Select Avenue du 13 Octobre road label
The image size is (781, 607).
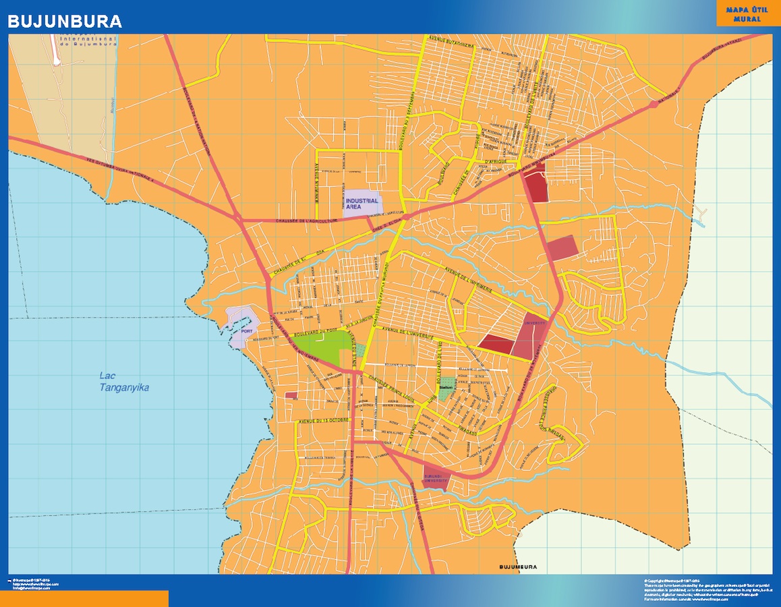322,420
